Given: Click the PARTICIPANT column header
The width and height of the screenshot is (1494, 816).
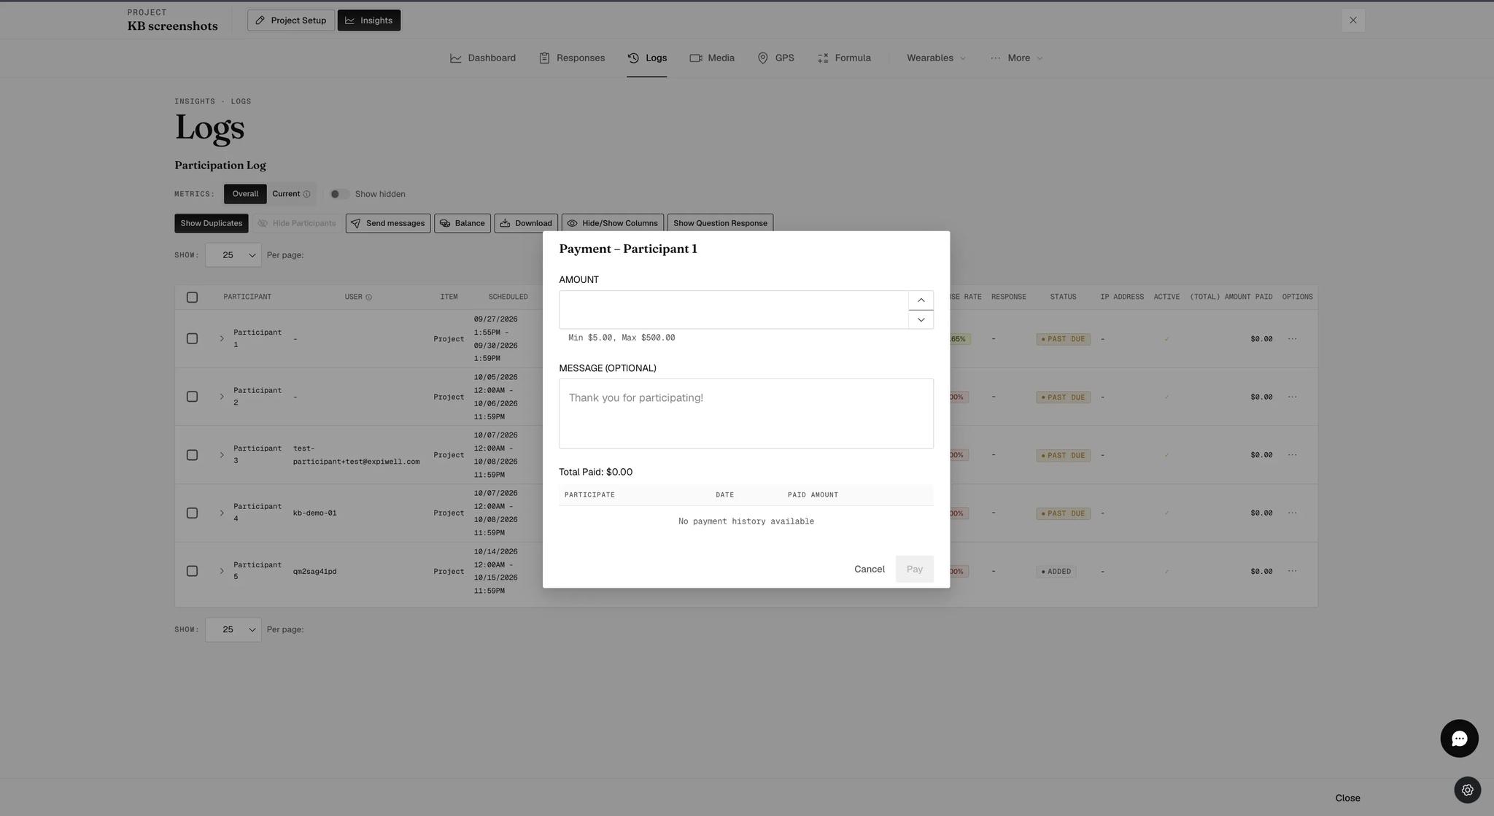Looking at the screenshot, I should [x=247, y=298].
